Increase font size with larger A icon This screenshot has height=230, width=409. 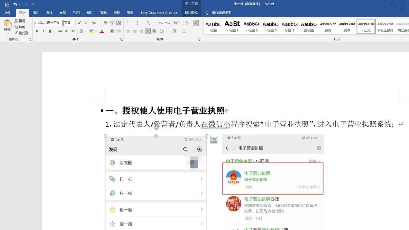[80, 23]
